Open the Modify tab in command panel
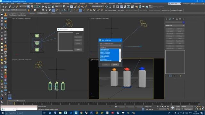The height and width of the screenshot is (115, 205). point(170,19)
